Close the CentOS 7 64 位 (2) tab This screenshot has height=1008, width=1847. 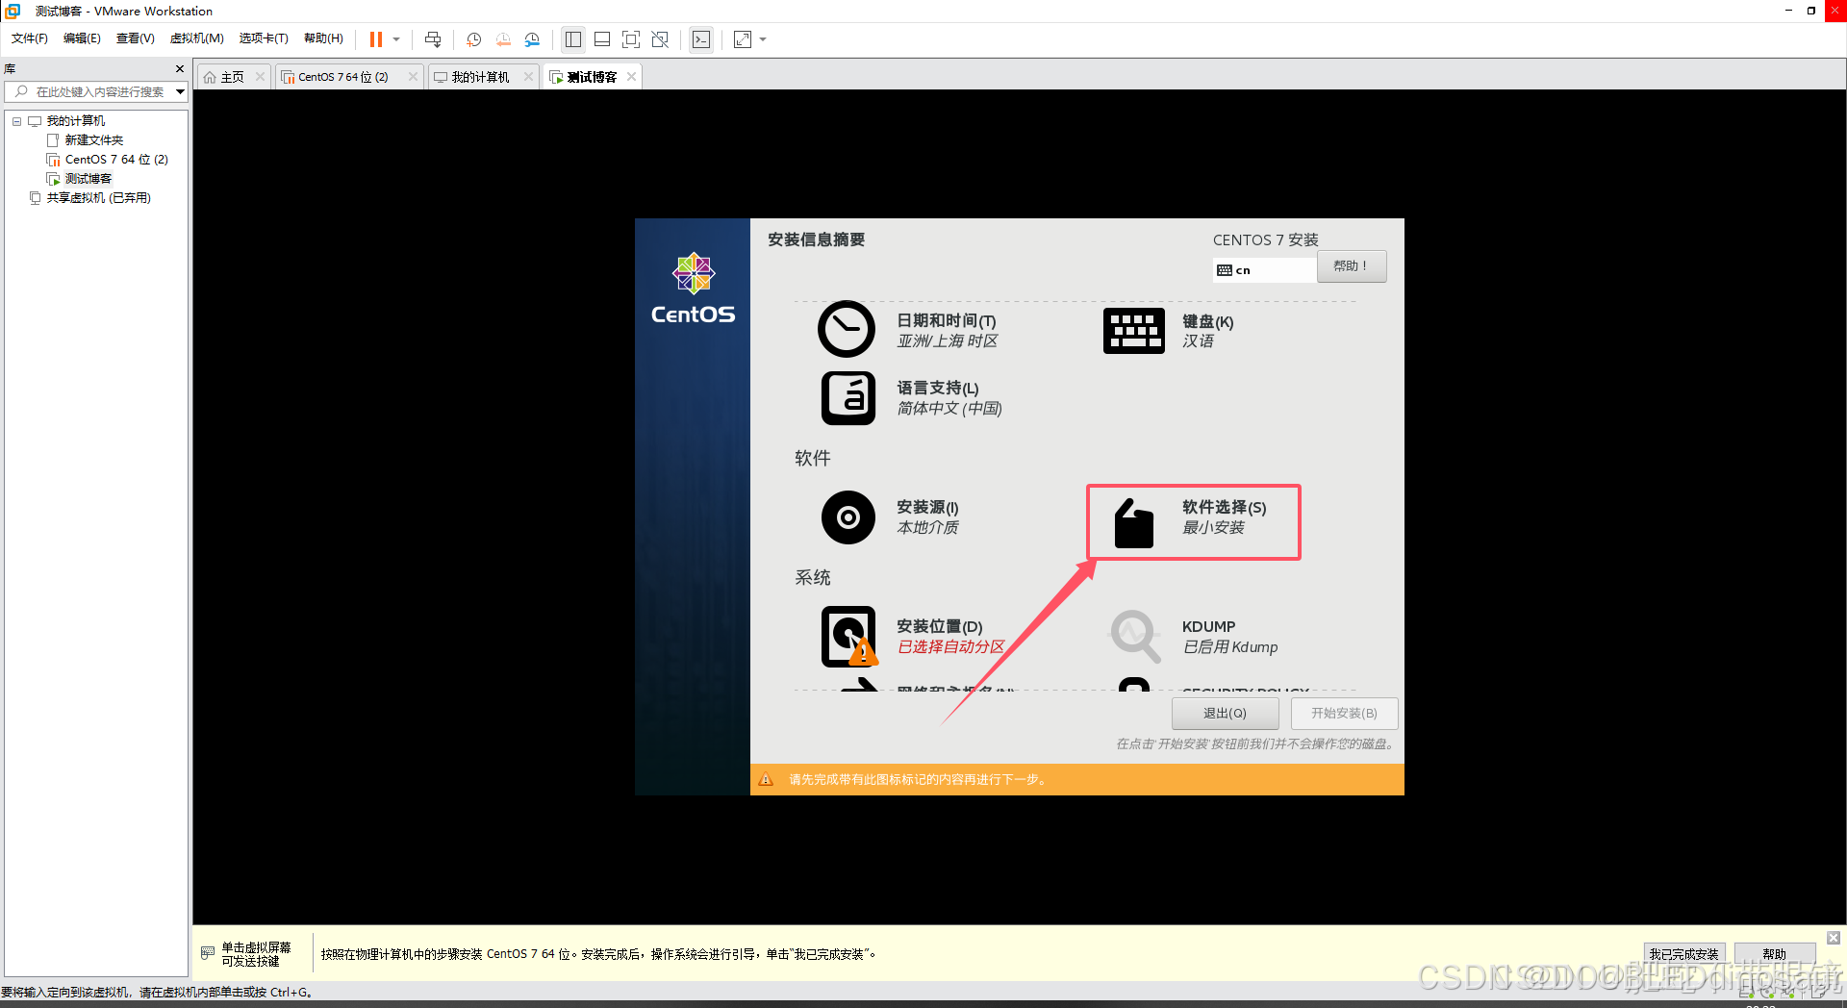pos(413,77)
